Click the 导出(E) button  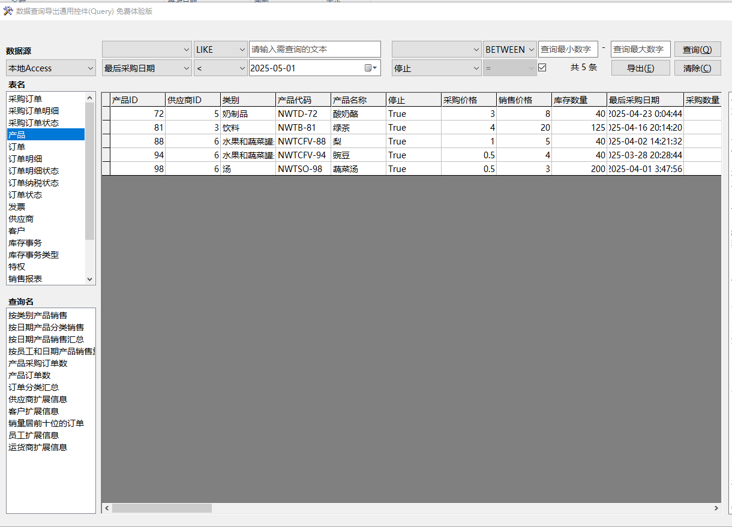(641, 68)
